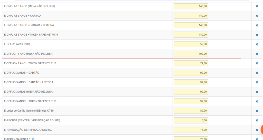Delete E-REVOGAÇÃO CERTIFICADO DIGITAL row
263x140 pixels.
click(x=257, y=130)
